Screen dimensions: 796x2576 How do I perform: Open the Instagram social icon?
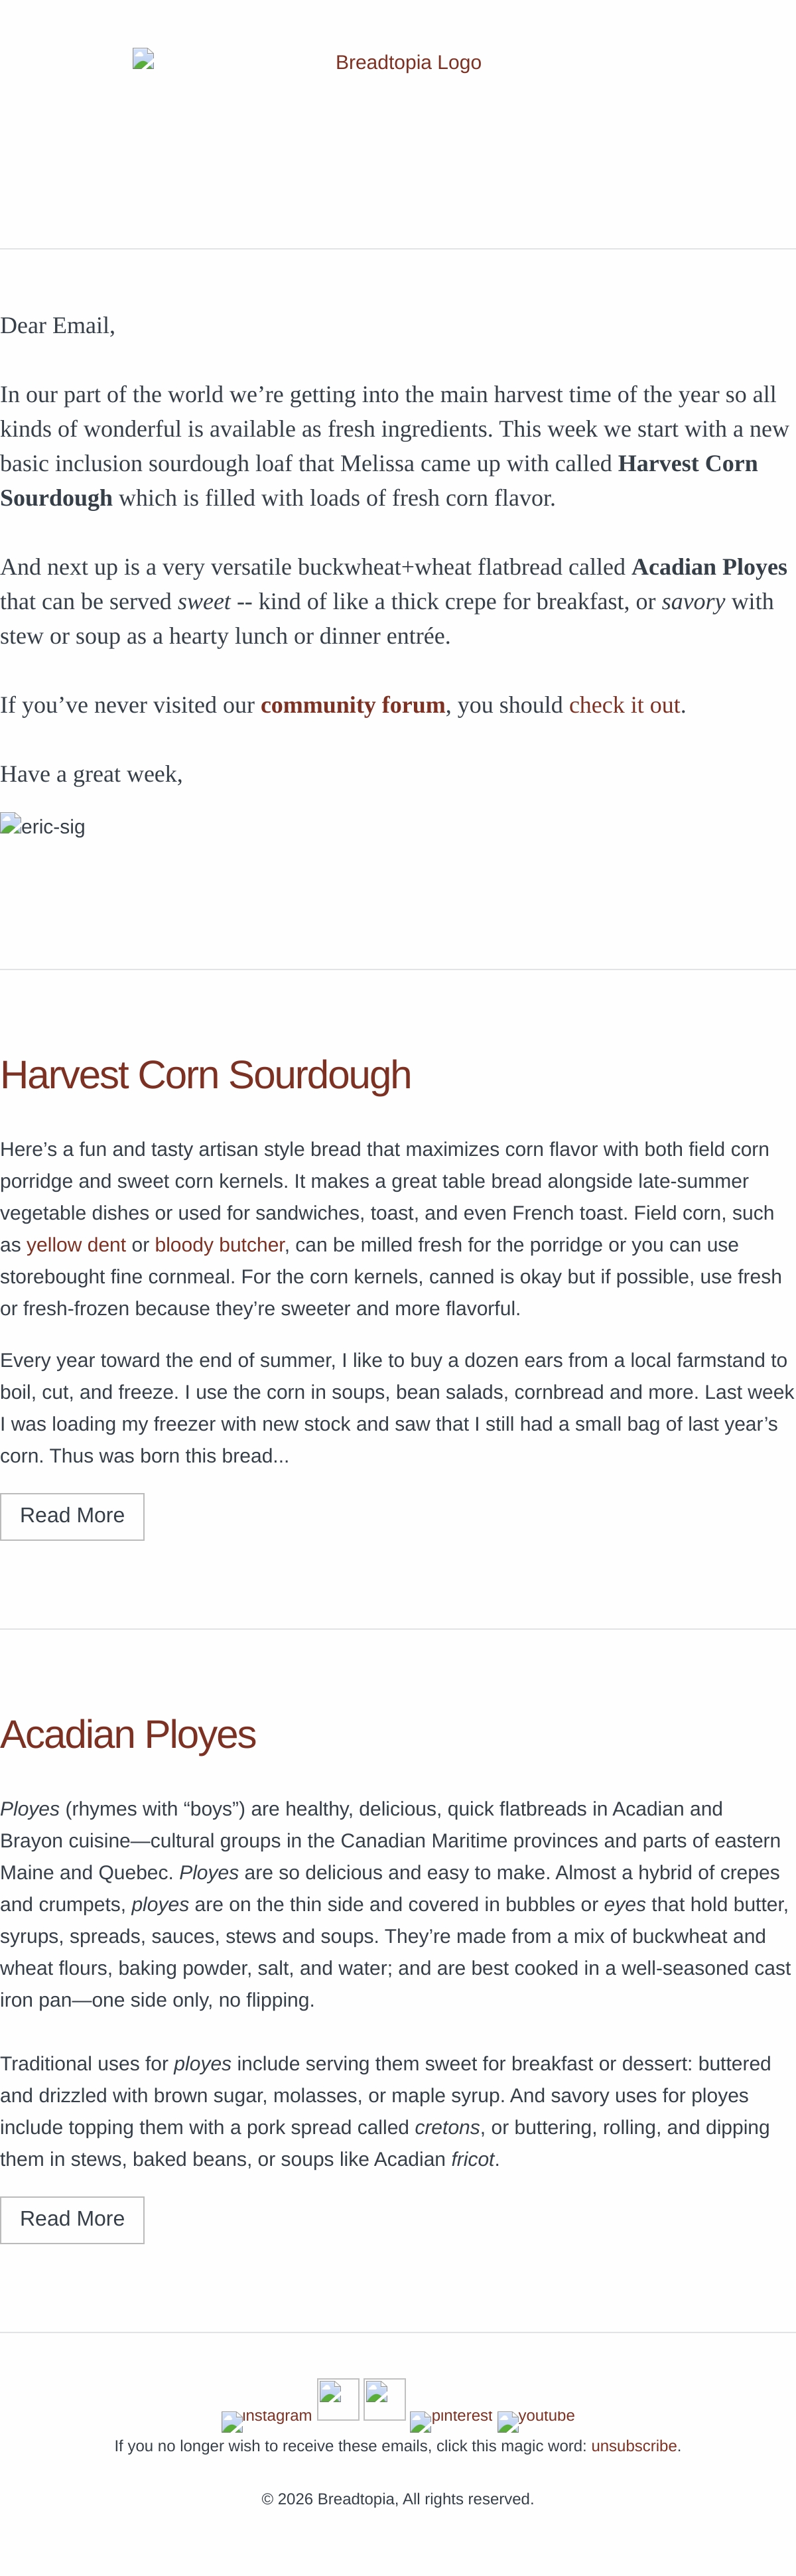coord(266,2420)
